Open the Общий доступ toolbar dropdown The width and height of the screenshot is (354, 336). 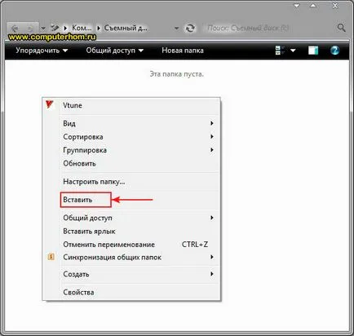click(x=115, y=51)
